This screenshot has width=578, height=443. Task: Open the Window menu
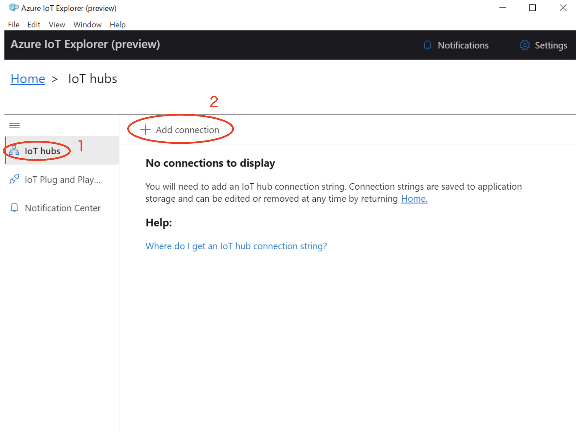[x=87, y=25]
